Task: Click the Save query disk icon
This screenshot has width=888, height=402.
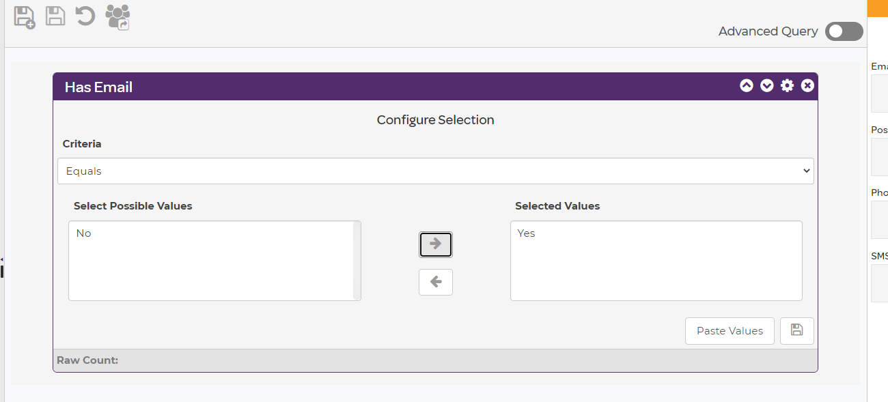Action: [55, 16]
